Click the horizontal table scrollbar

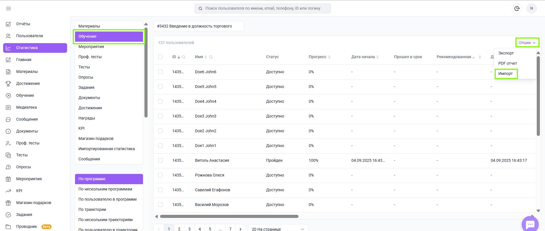pos(229,216)
